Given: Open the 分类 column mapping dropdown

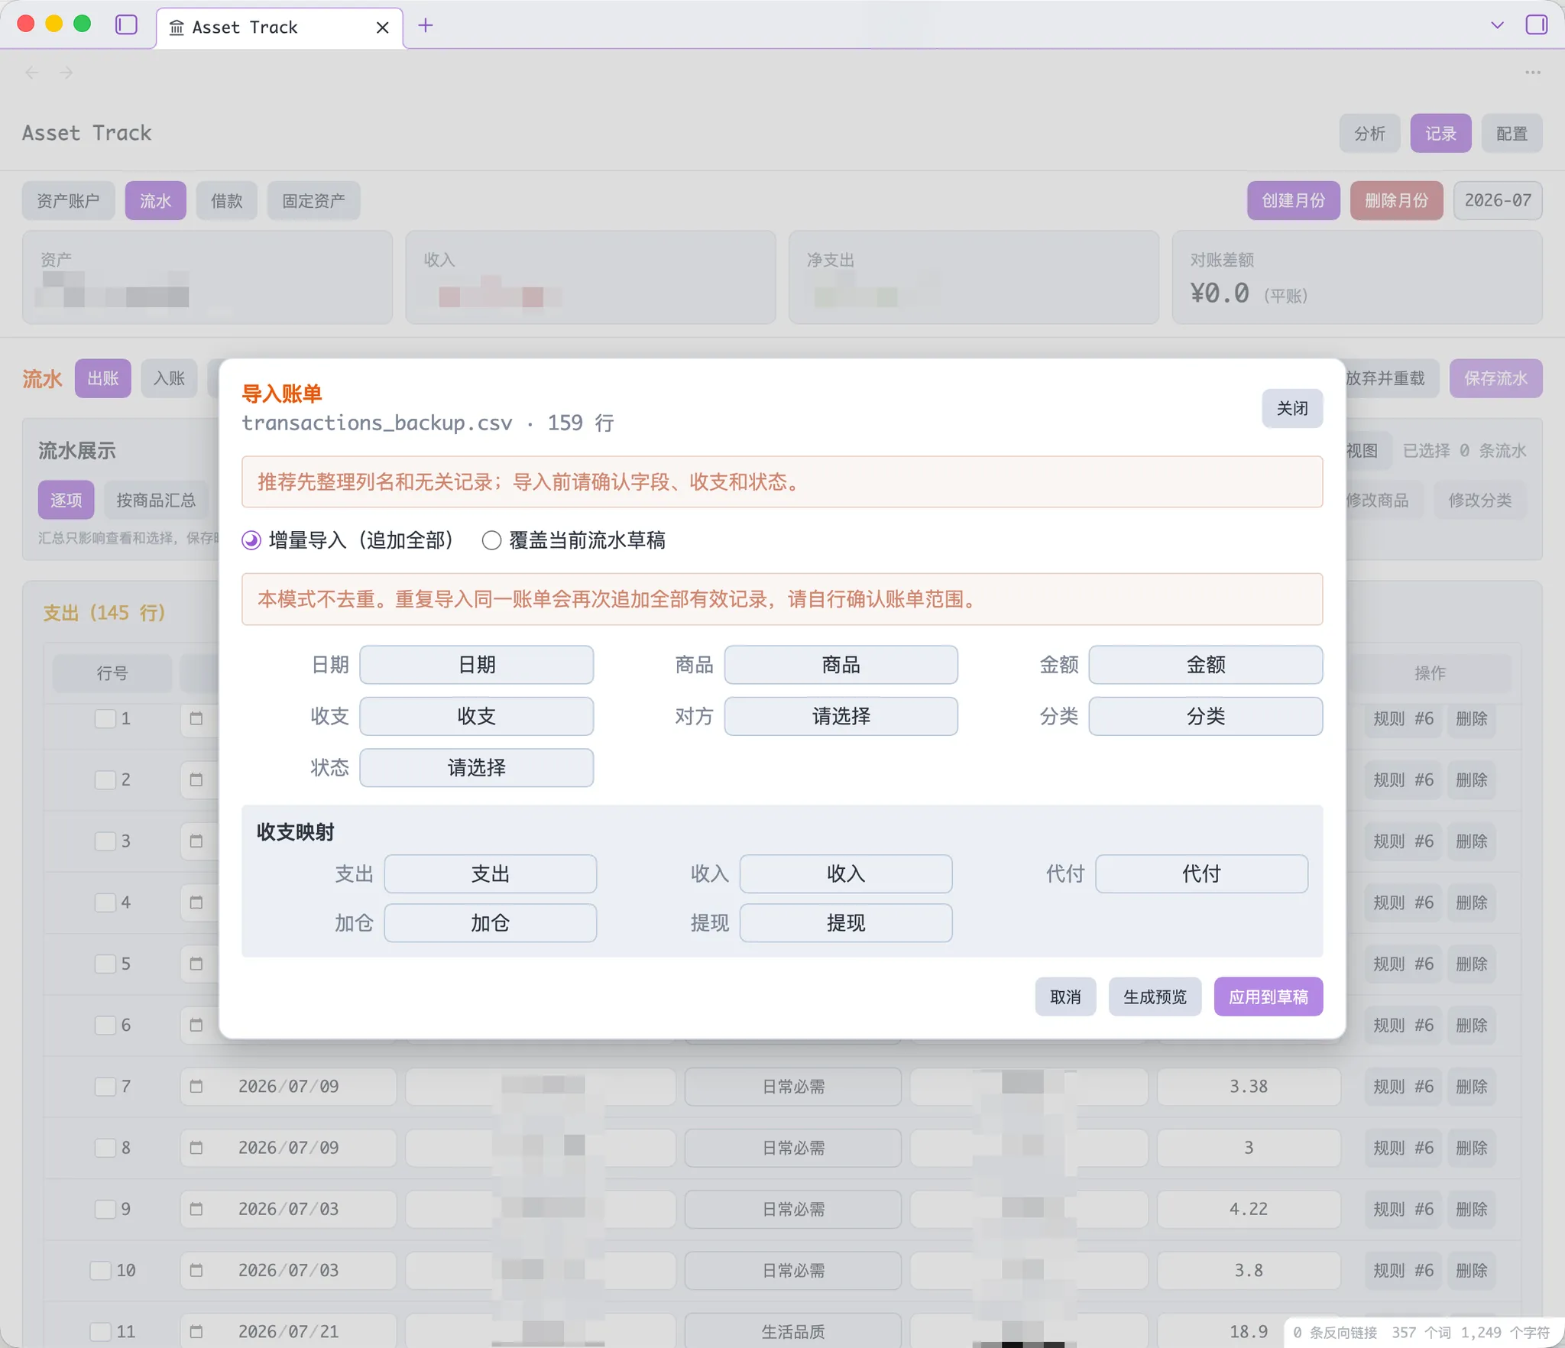Looking at the screenshot, I should (1205, 716).
